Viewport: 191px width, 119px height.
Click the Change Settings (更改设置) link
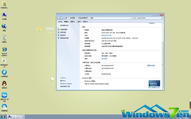click(152, 66)
